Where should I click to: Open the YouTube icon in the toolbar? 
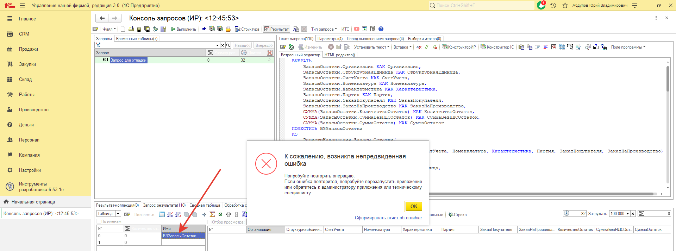(x=357, y=29)
